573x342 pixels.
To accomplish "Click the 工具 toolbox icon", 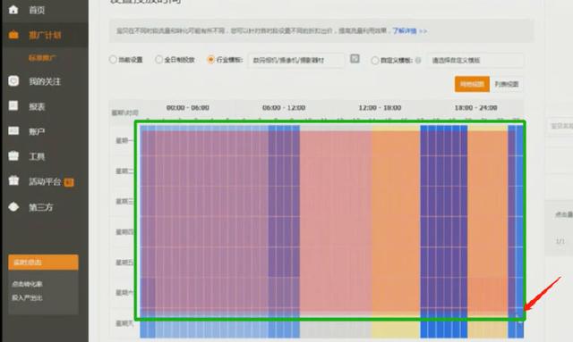I will coord(13,156).
